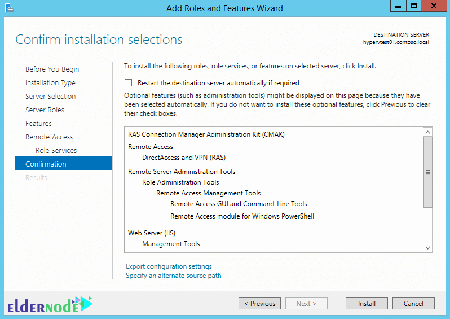Open Role Services sub-step
This screenshot has height=319, width=450.
56,150
